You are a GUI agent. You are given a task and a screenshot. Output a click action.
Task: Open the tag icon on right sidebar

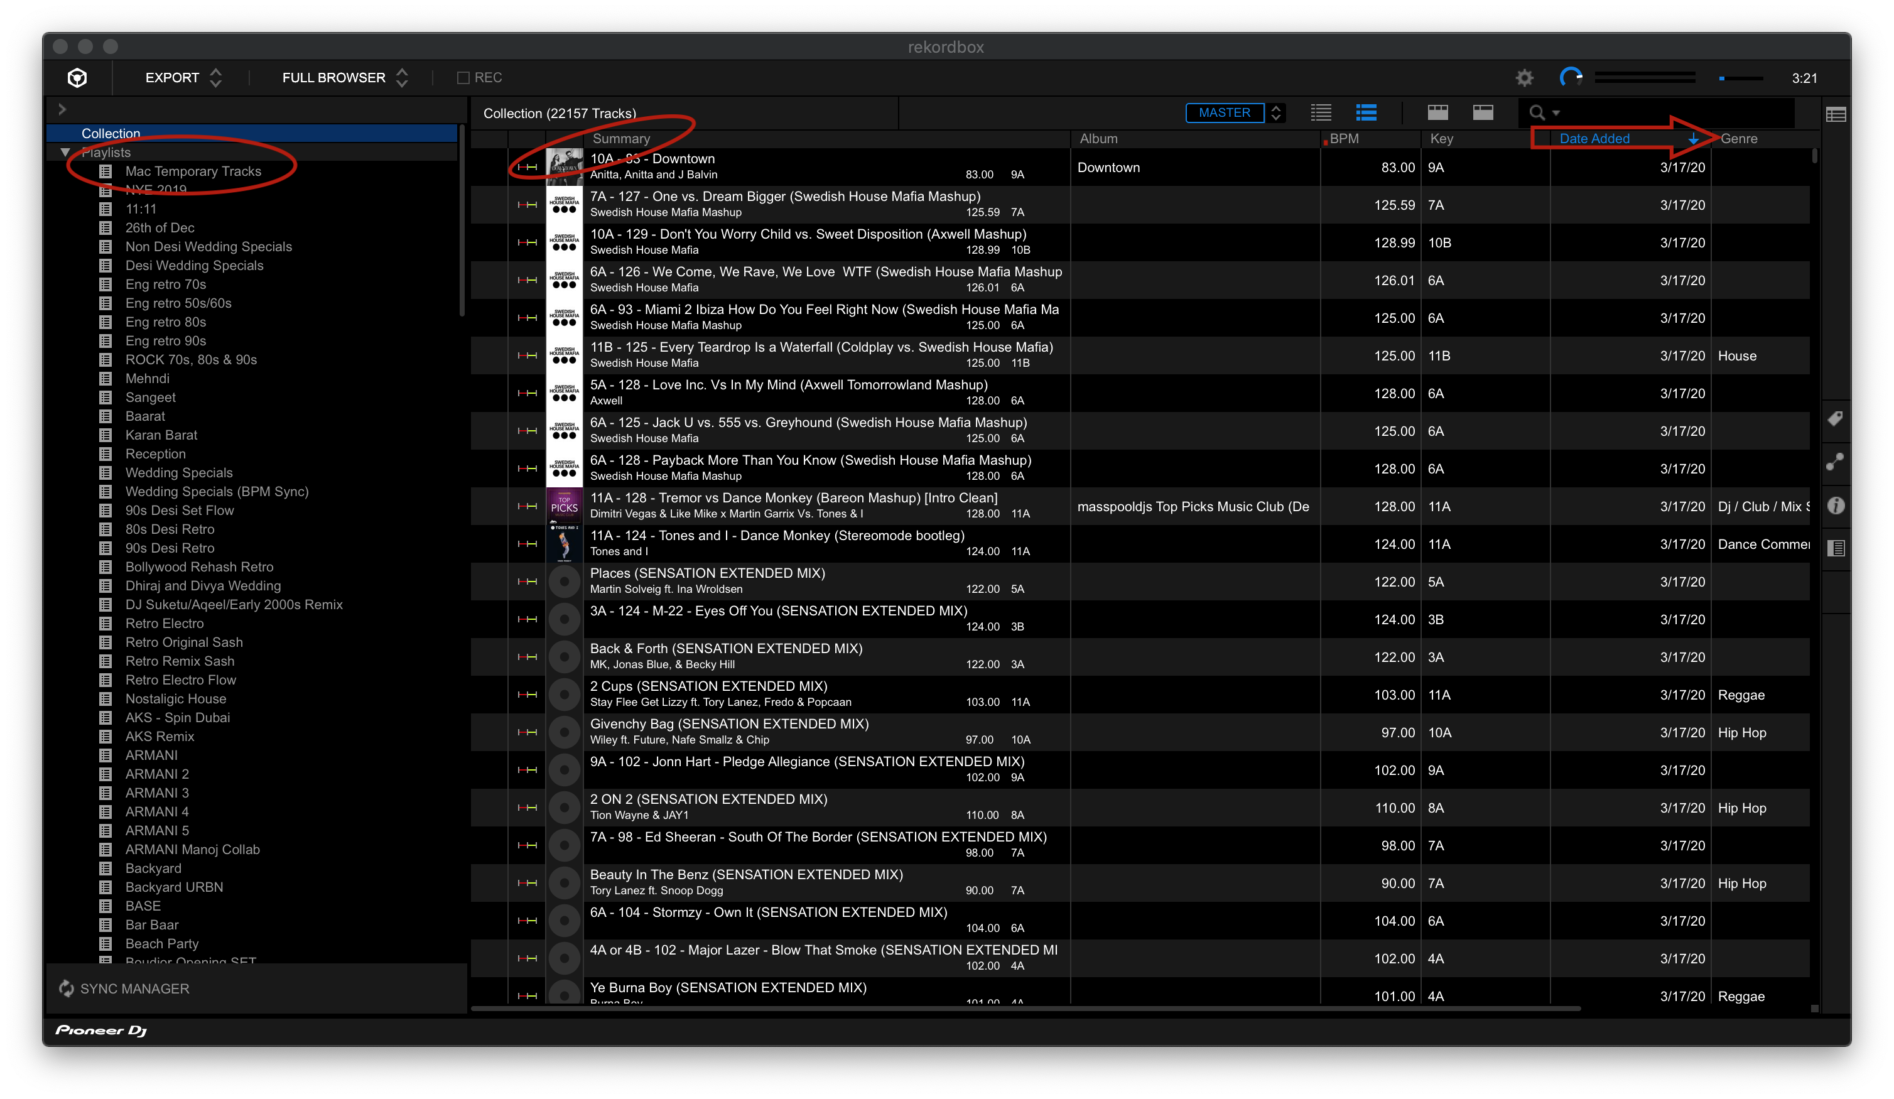[1834, 420]
